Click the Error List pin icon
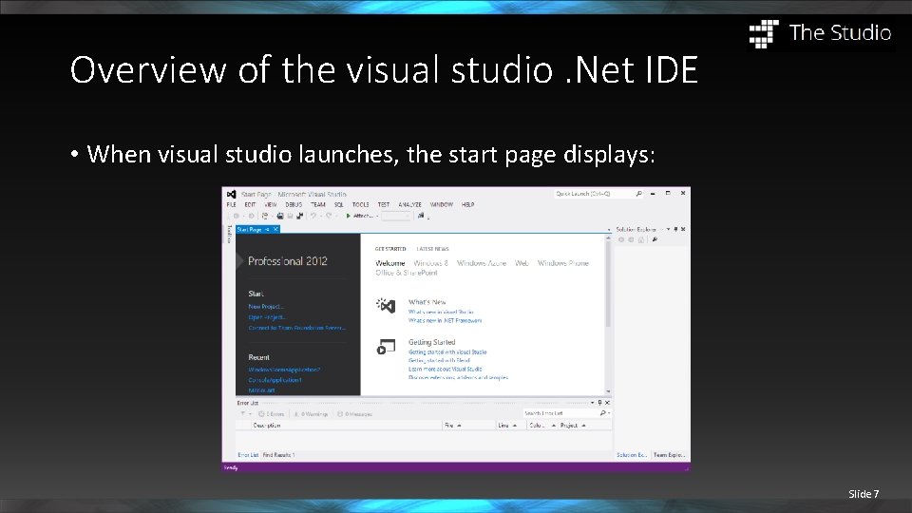 pos(599,403)
